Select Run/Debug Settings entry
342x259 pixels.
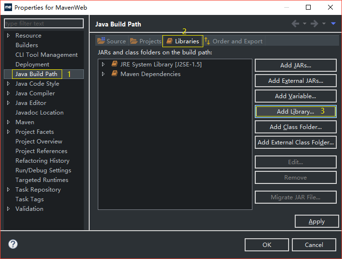pyautogui.click(x=43, y=170)
